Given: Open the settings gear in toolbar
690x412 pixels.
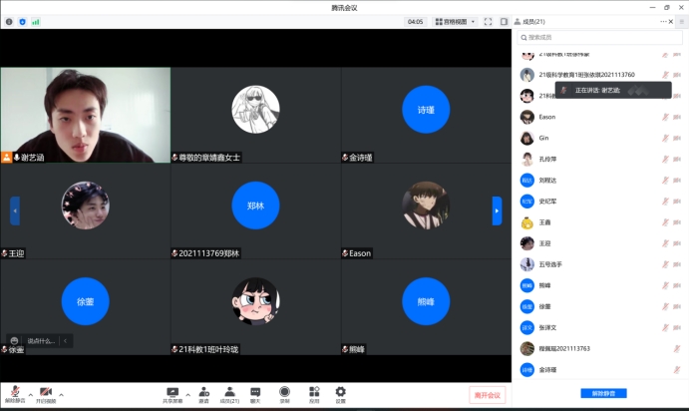Looking at the screenshot, I should tap(341, 392).
